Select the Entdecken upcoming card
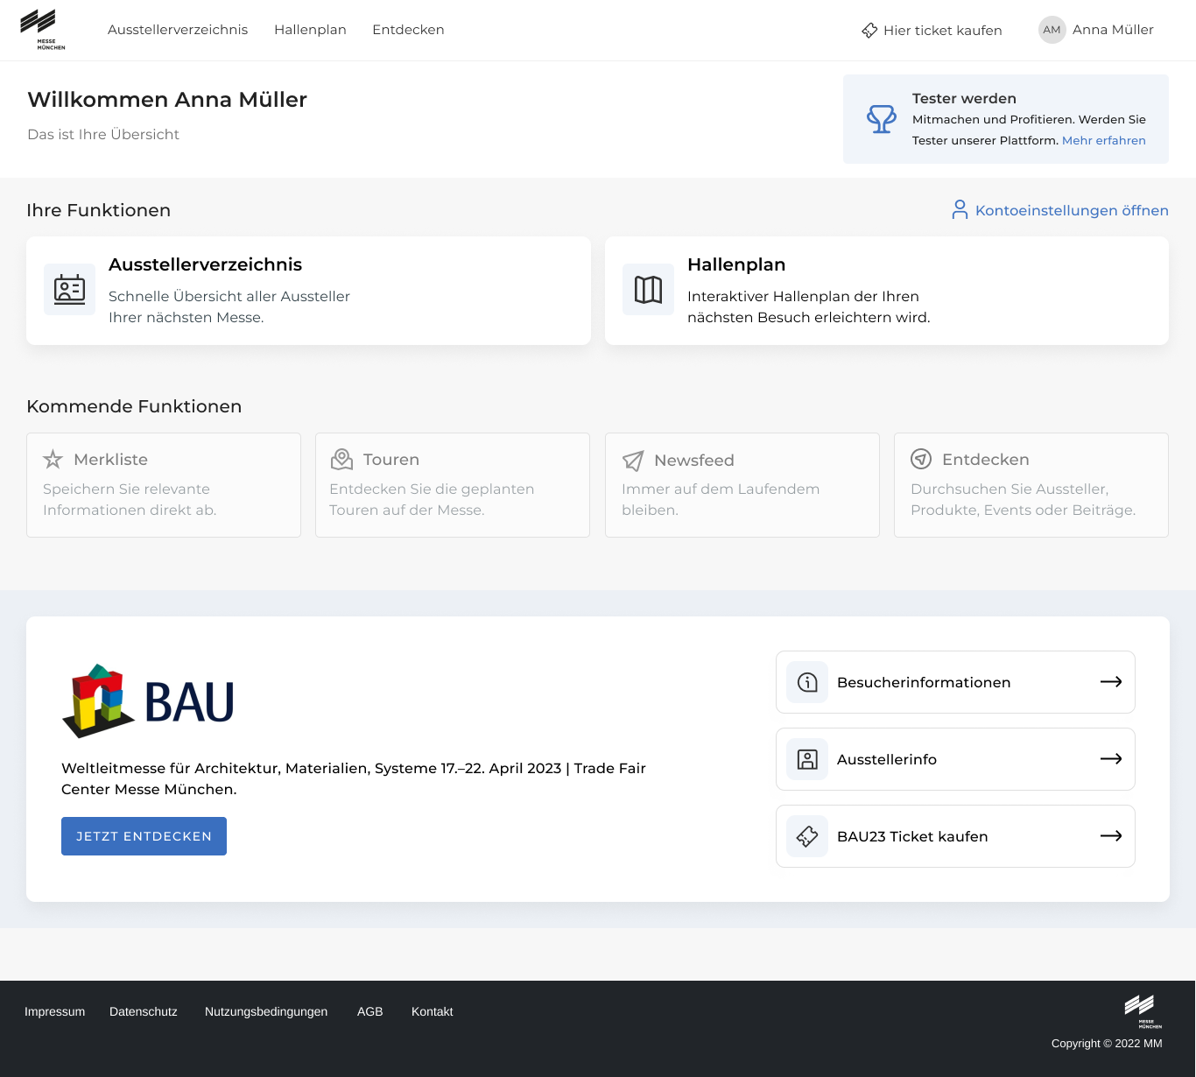The image size is (1196, 1077). pyautogui.click(x=1031, y=485)
